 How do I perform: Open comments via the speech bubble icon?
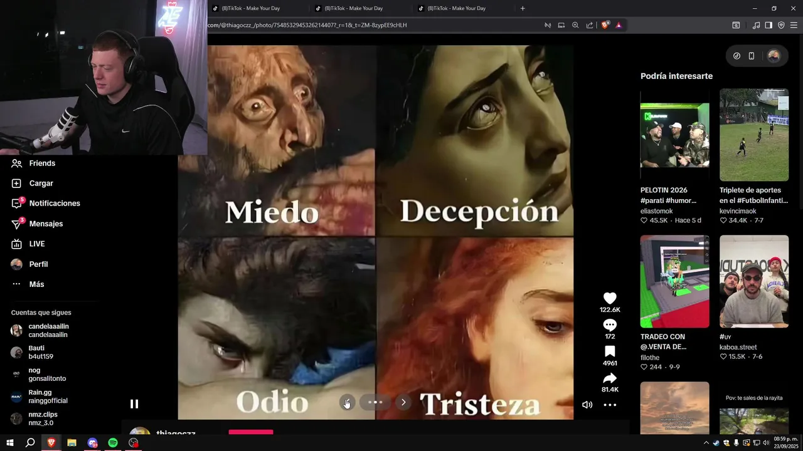pos(610,325)
